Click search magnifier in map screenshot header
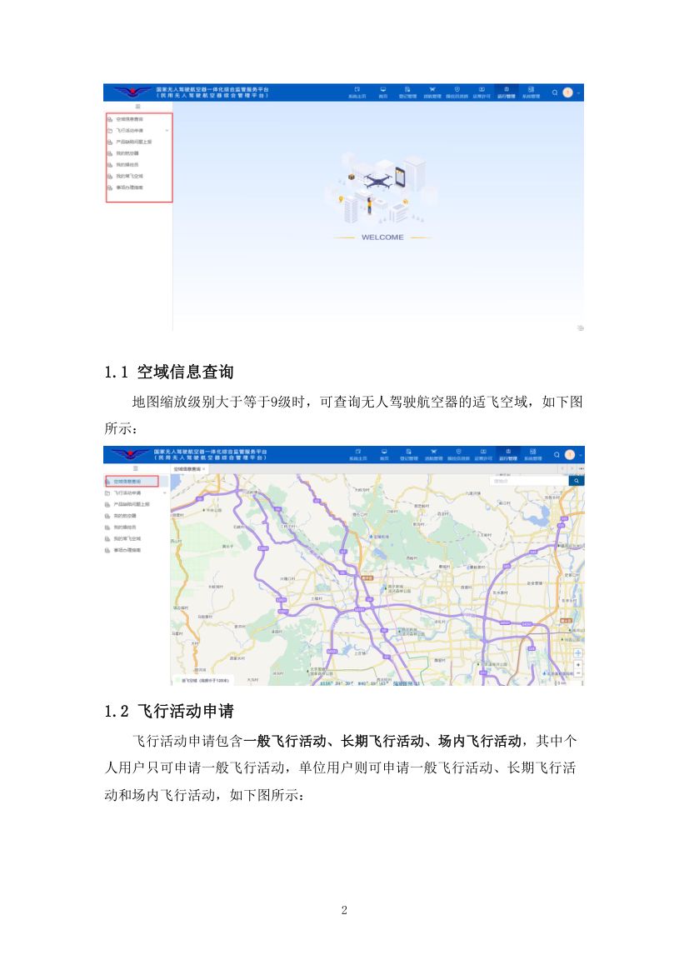 [x=557, y=454]
